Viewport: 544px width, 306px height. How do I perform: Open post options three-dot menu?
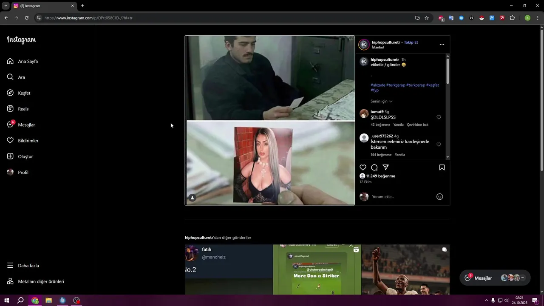point(442,45)
